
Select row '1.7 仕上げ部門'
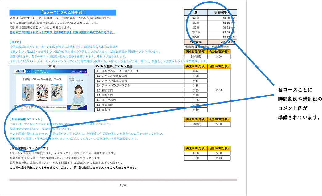click(x=139, y=100)
